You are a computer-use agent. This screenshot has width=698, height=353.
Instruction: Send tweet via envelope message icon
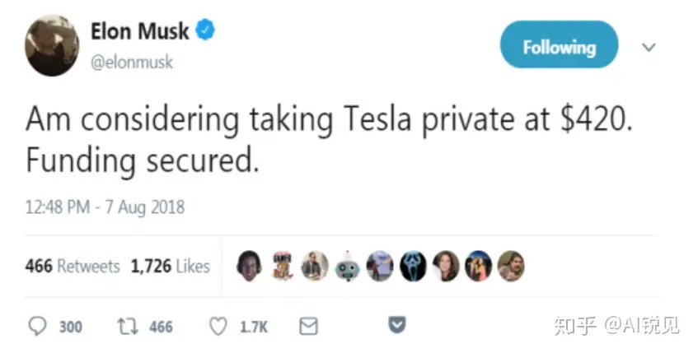pyautogui.click(x=308, y=327)
